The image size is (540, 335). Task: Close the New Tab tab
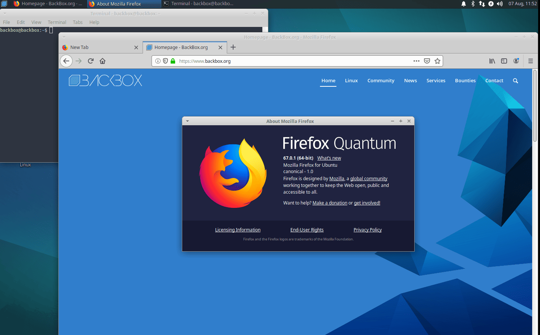coord(136,47)
